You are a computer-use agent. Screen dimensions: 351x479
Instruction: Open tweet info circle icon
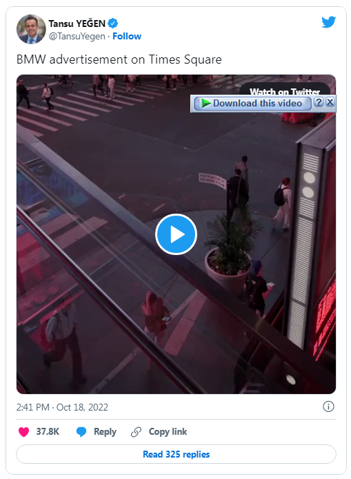click(328, 406)
